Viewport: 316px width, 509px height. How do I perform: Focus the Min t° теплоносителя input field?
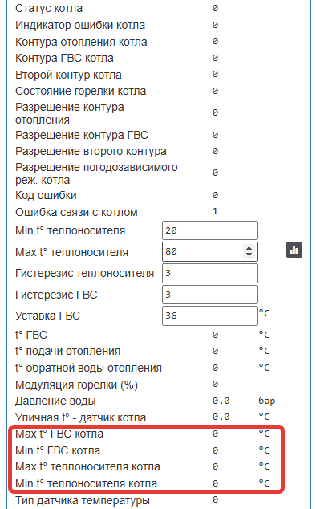tap(210, 230)
